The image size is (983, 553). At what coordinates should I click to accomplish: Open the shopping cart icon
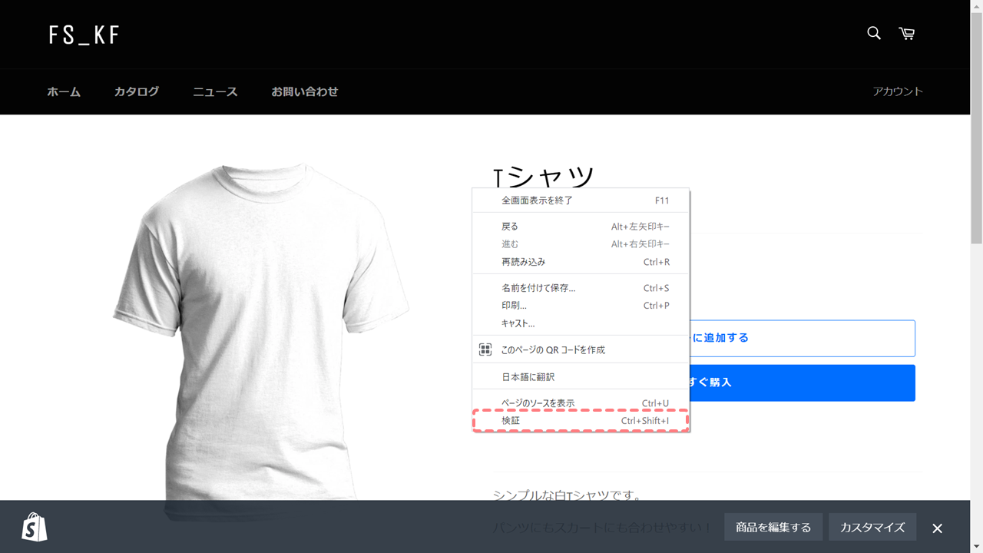point(907,33)
